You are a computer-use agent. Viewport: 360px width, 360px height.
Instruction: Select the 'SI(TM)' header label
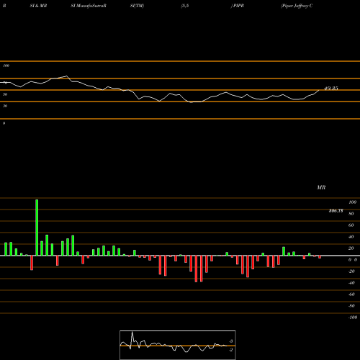pyautogui.click(x=137, y=6)
